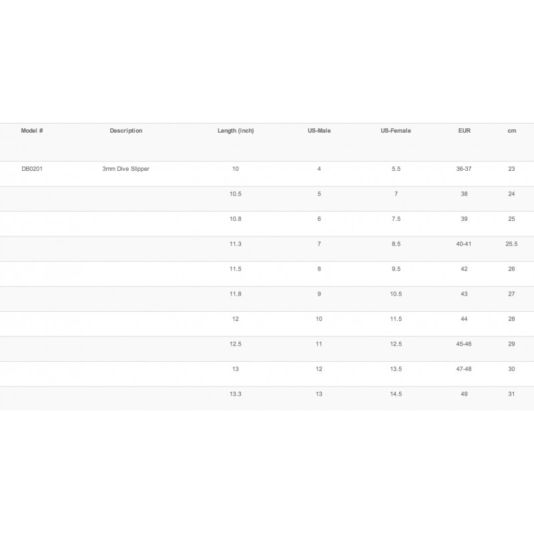Click the cm column header

click(511, 131)
